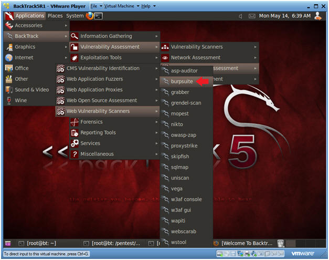Viewport: 329px width, 260px height.
Task: Click the Sound & Video icon
Action: pyautogui.click(x=9, y=90)
